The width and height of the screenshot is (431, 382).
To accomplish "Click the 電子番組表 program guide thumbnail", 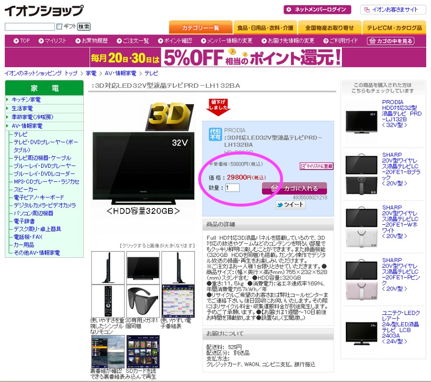I will click(178, 301).
